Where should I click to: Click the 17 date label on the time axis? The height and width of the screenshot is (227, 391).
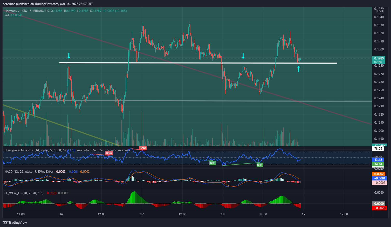pos(142,214)
